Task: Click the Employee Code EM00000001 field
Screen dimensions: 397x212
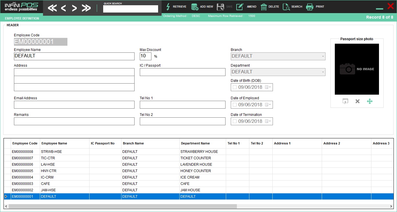Action: pos(41,42)
